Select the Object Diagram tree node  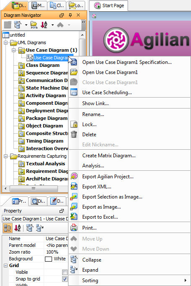(41, 126)
